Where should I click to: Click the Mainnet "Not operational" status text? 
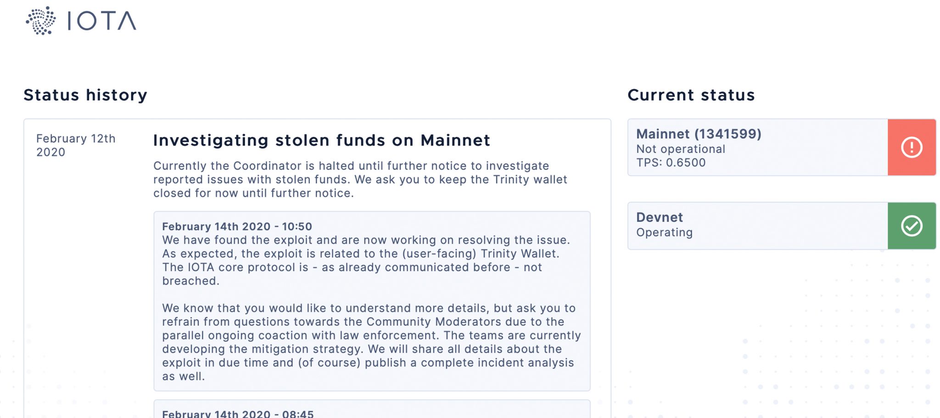680,149
